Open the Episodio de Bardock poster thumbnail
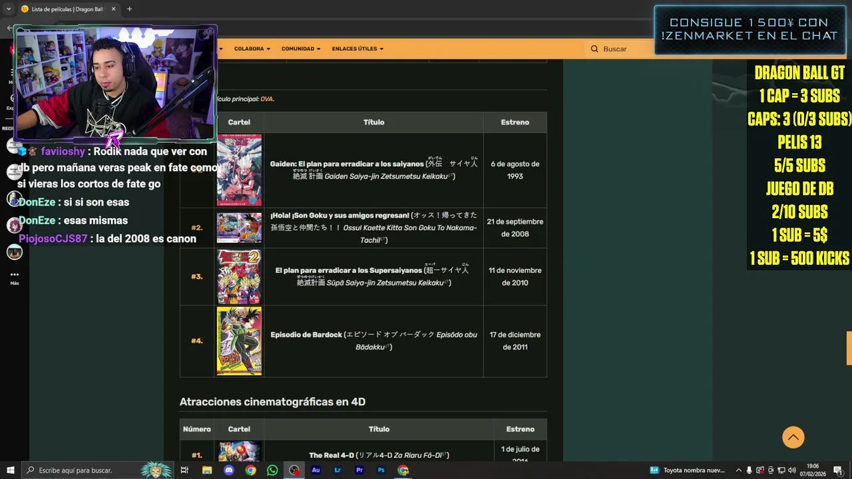Image resolution: width=852 pixels, height=479 pixels. click(x=239, y=341)
